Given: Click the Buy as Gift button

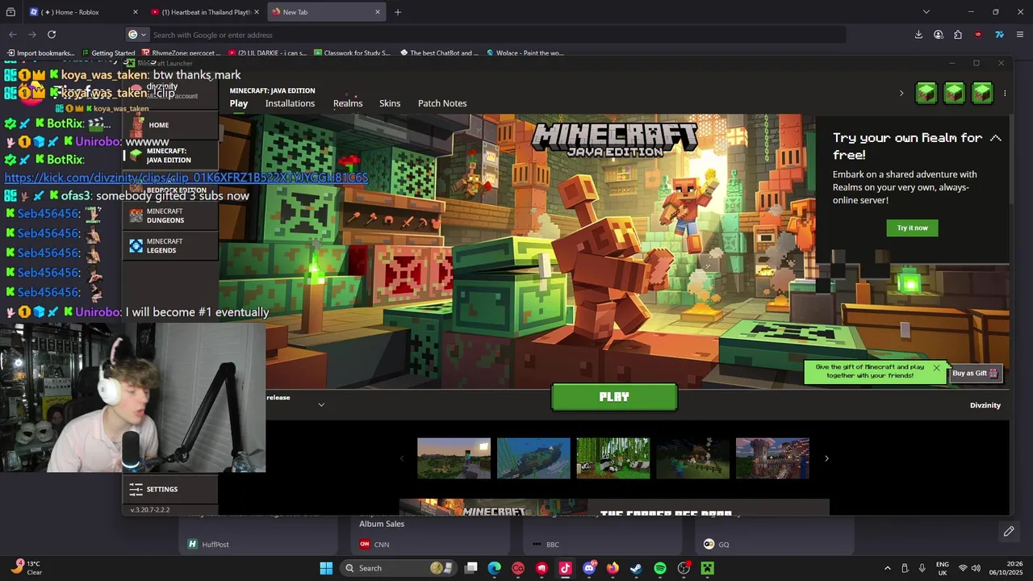Looking at the screenshot, I should [976, 373].
